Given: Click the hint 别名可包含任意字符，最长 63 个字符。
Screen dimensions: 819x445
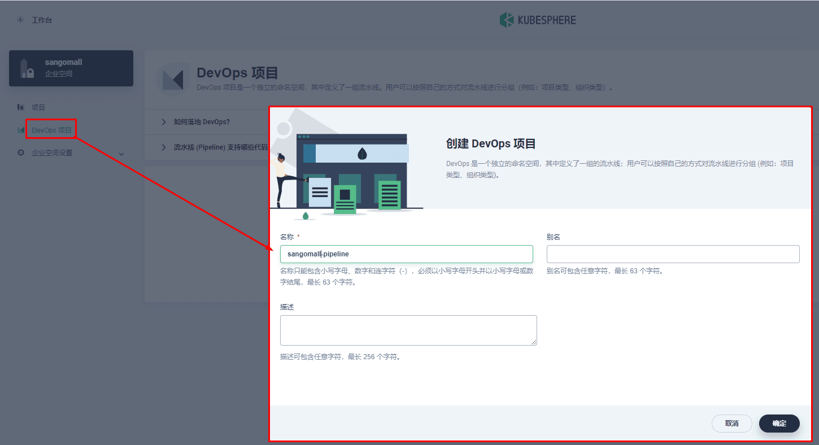Looking at the screenshot, I should pos(605,271).
